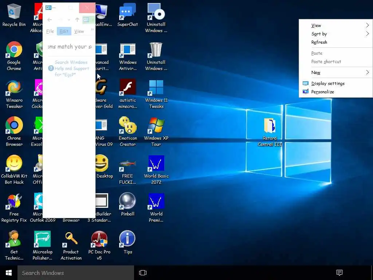
Task: Open the File menu in explorer window
Action: (x=50, y=31)
